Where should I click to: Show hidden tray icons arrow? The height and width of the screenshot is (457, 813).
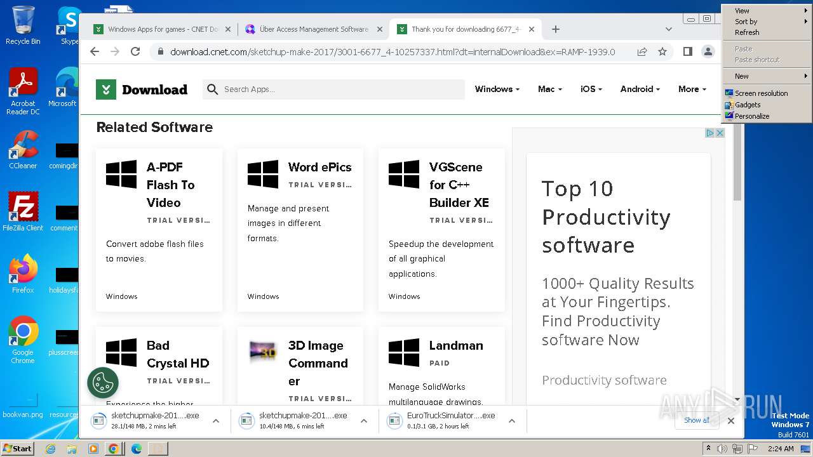point(709,449)
